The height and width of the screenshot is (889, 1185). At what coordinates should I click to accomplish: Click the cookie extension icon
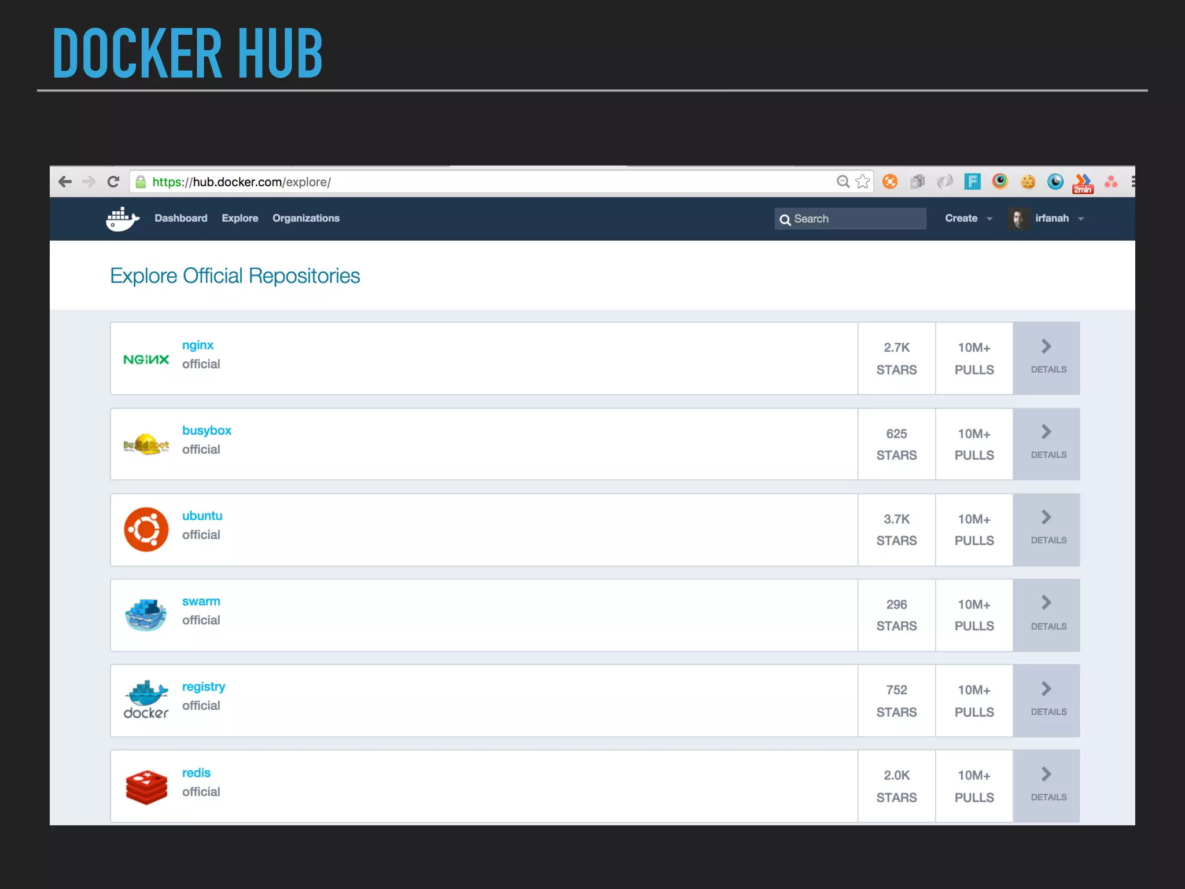pos(1028,182)
